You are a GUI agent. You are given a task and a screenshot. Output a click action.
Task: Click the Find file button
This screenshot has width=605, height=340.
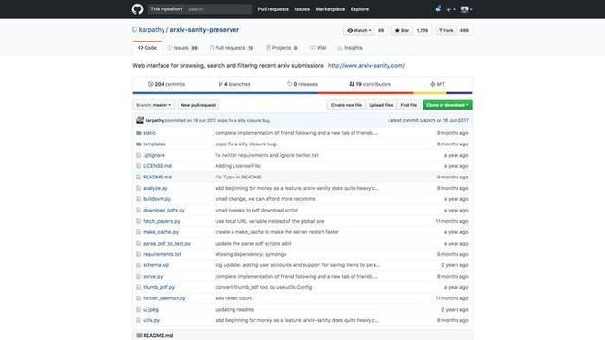click(408, 105)
